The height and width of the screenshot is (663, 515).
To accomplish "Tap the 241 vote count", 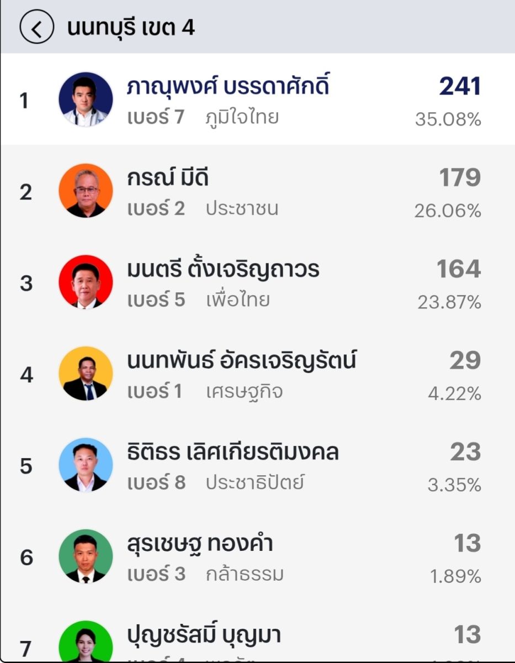I will coord(460,87).
